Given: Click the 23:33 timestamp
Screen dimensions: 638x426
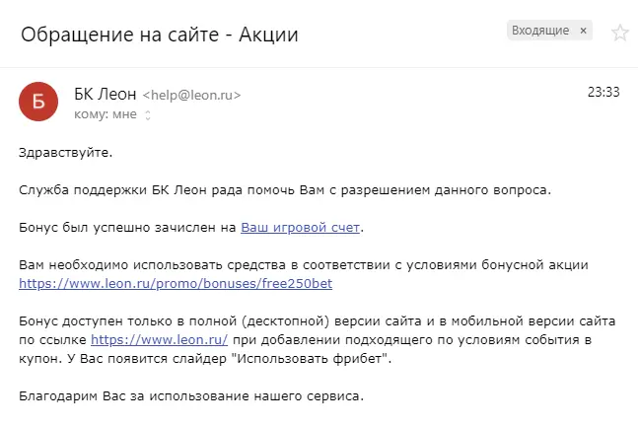Looking at the screenshot, I should [x=603, y=92].
